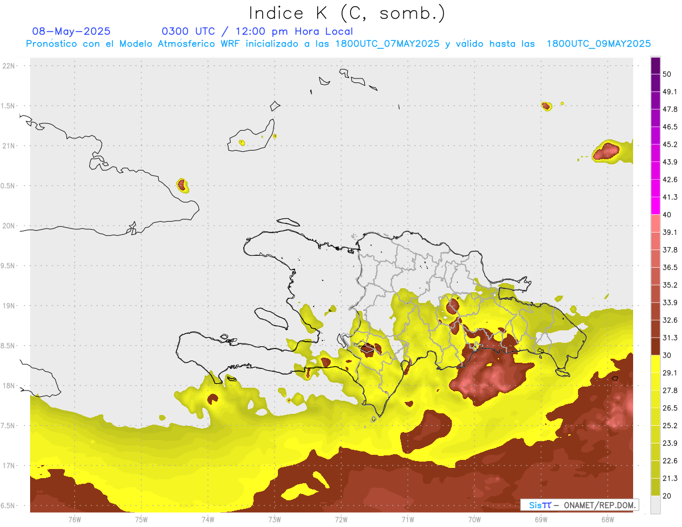Click the '72W' longitude label
Image resolution: width=682 pixels, height=527 pixels.
coord(341,520)
